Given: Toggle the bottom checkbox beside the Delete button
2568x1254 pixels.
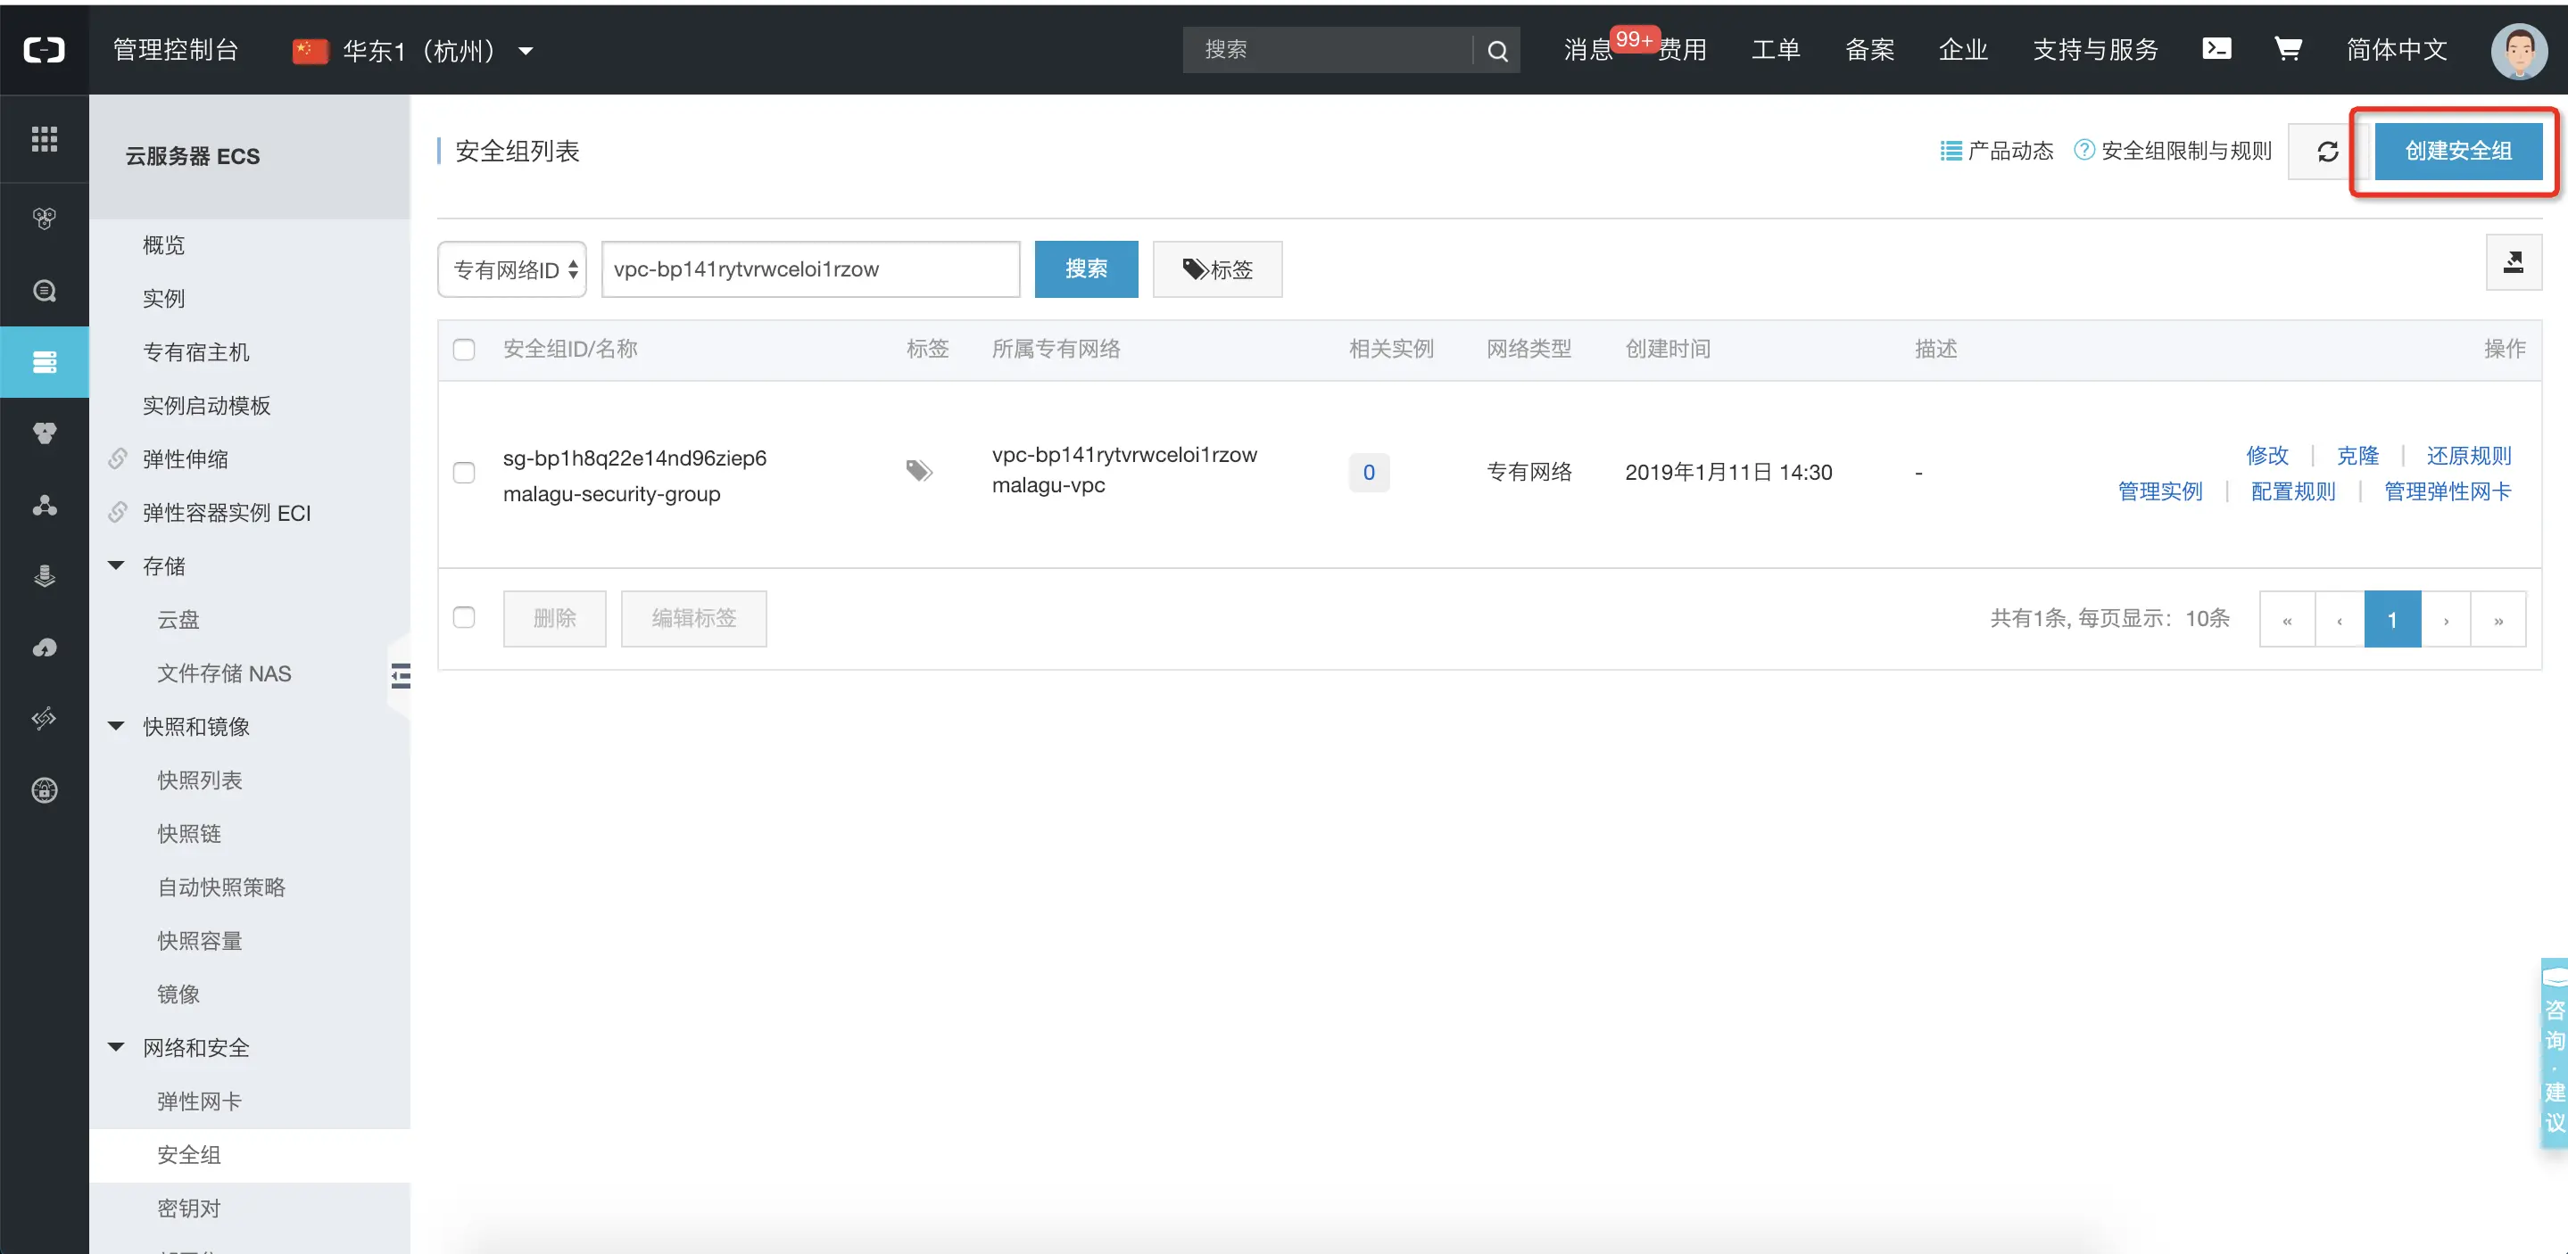Looking at the screenshot, I should 464,618.
